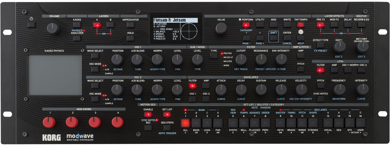Toggle the Arpeggiator button

tap(130, 25)
